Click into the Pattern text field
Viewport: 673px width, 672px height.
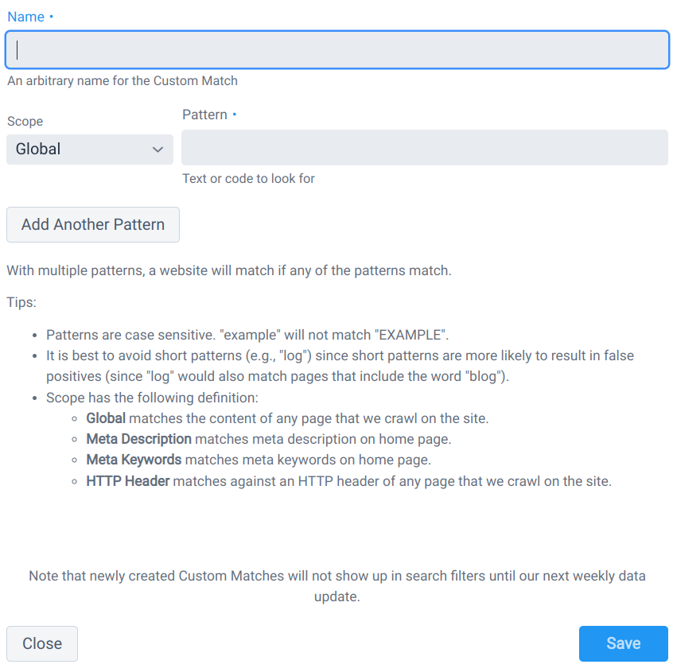(x=425, y=148)
